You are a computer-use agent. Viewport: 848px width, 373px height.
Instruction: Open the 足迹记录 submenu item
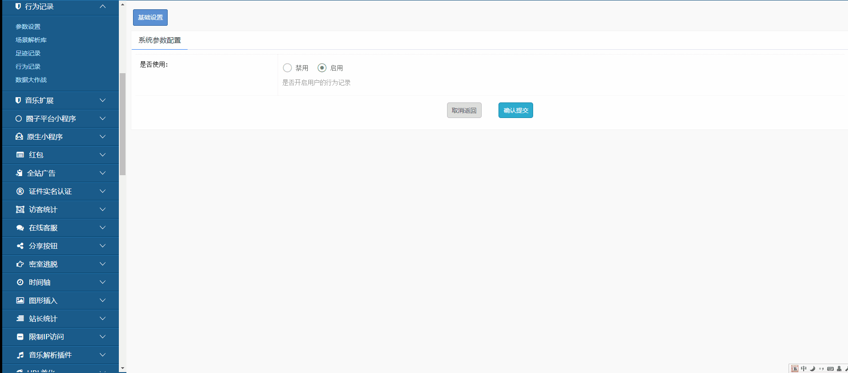[28, 53]
